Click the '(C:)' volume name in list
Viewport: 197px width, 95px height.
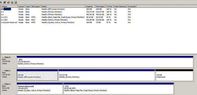click(x=6, y=17)
